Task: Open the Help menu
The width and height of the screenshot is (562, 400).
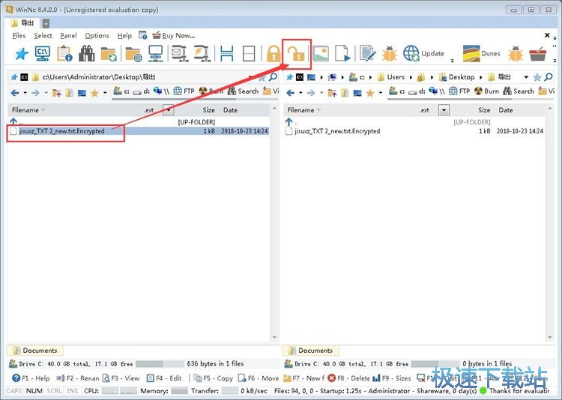Action: [x=124, y=35]
